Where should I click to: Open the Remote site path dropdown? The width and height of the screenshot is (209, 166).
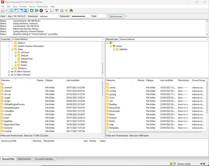[207, 39]
